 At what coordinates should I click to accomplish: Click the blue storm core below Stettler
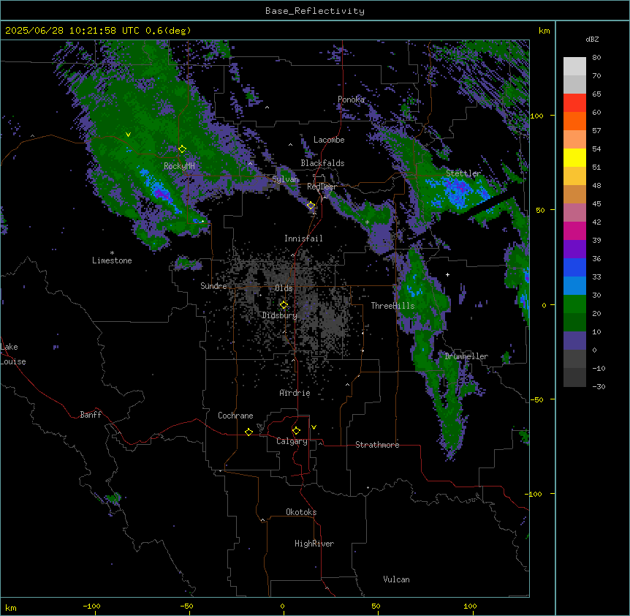458,192
